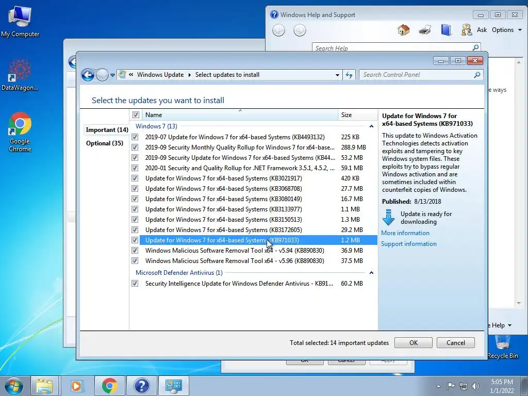Click the taskbar clock showing 5:05 PM
The height and width of the screenshot is (396, 528).
pyautogui.click(x=502, y=386)
